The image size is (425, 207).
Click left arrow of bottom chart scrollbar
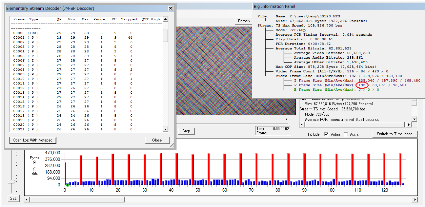coord(27,199)
